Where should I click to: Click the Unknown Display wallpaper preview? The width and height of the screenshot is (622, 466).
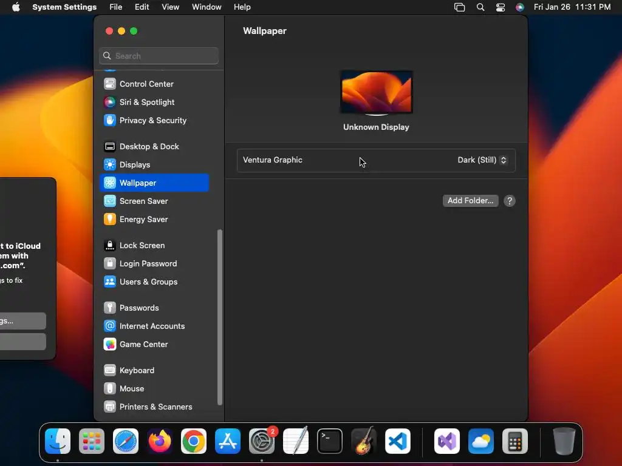(377, 93)
